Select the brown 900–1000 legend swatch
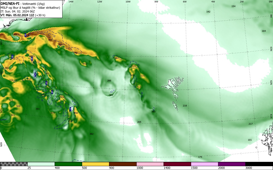The width and height of the screenshot is (273, 170). click(123, 164)
